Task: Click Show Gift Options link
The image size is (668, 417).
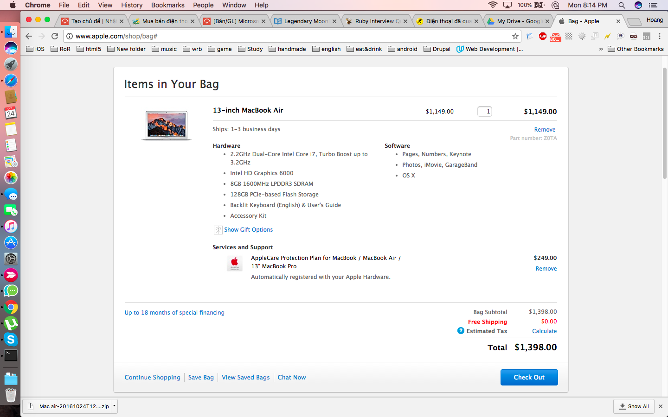Action: coord(248,230)
